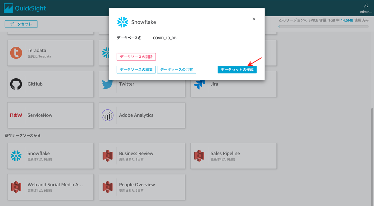The image size is (374, 206).
Task: Click the People Overview S3 icon
Action: point(108,187)
